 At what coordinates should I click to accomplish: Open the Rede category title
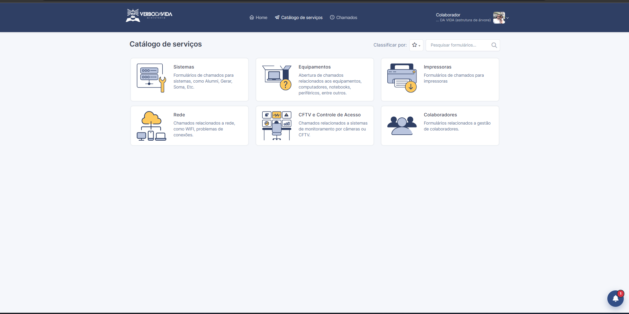click(x=179, y=115)
